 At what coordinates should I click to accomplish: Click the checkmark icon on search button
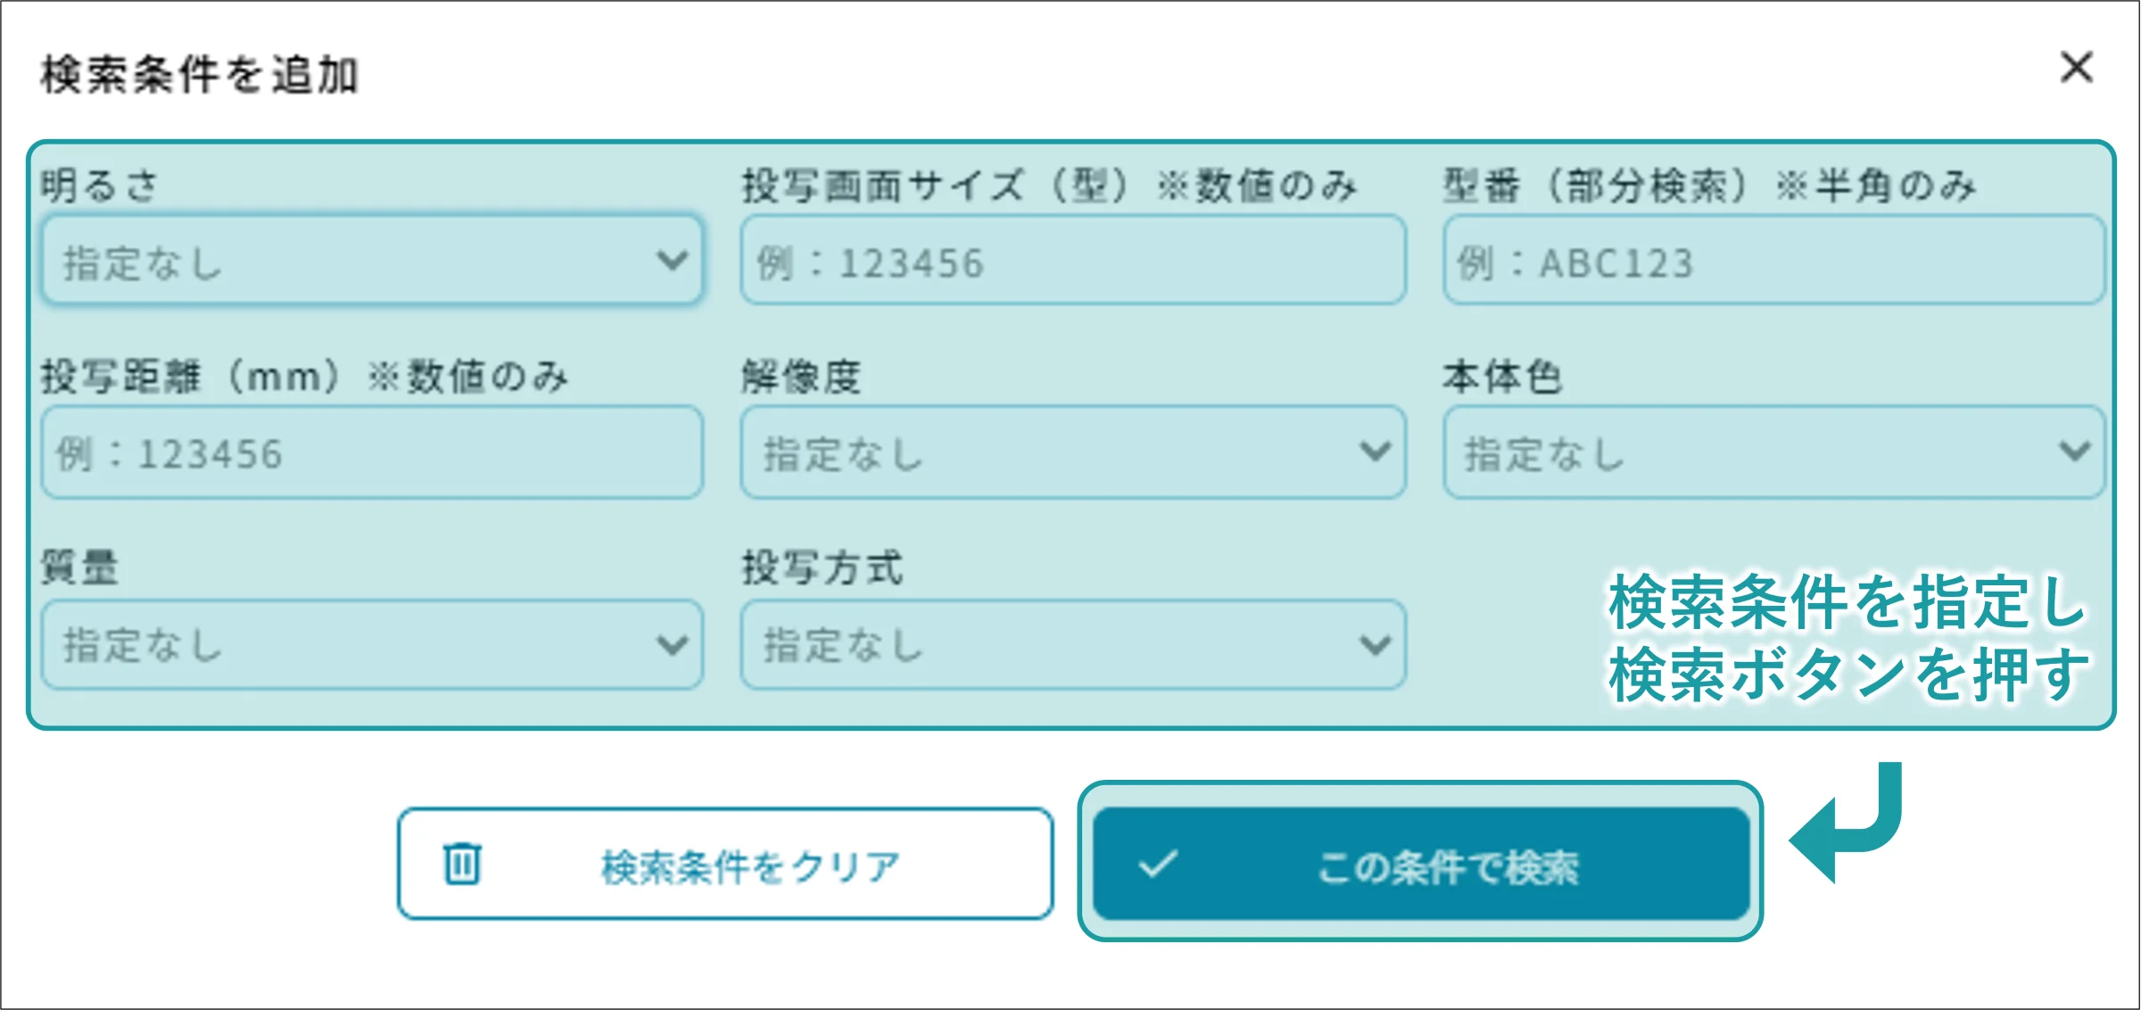point(1158,863)
